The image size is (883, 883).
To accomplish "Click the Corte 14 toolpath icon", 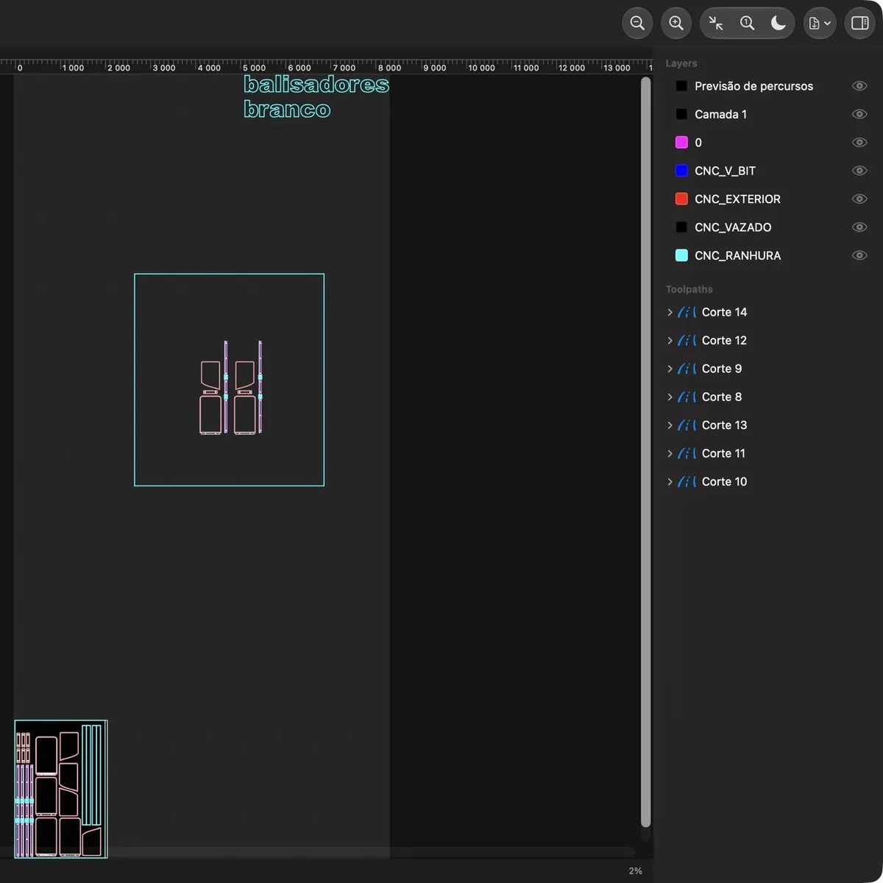I will point(687,312).
